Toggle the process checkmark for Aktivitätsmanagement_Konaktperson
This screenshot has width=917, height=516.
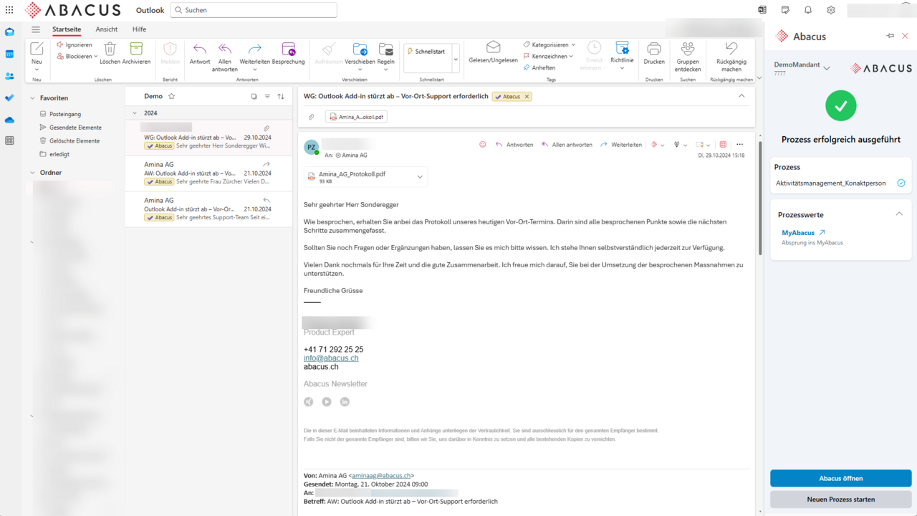(x=901, y=183)
